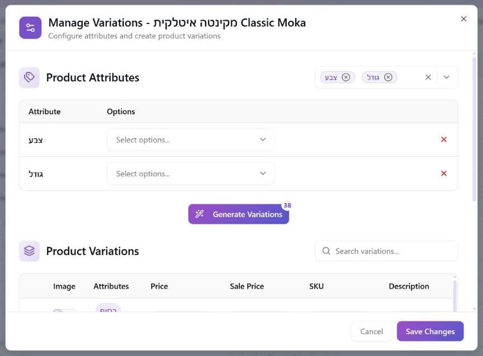Remove the צבע attribute chip
483x356 pixels.
coord(346,77)
